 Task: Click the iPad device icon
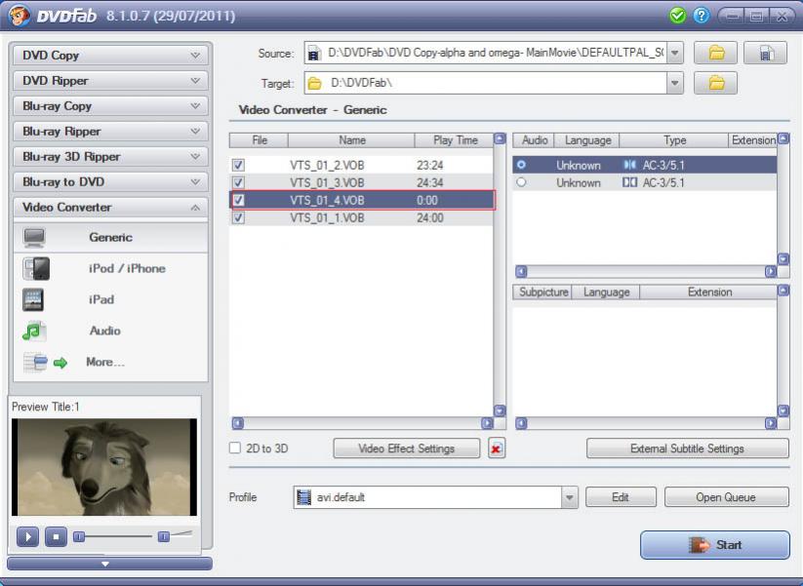[x=33, y=300]
